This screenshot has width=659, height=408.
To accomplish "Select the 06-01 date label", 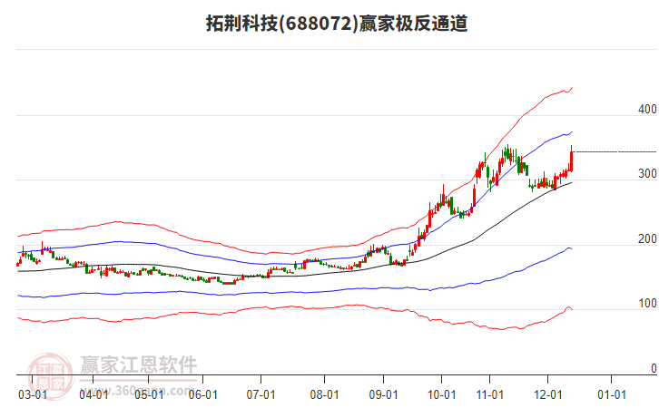I will coord(203,394).
